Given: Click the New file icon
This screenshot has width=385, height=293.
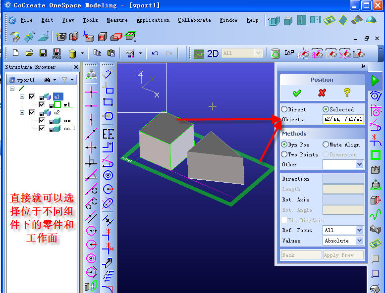Looking at the screenshot, I should click(x=16, y=53).
